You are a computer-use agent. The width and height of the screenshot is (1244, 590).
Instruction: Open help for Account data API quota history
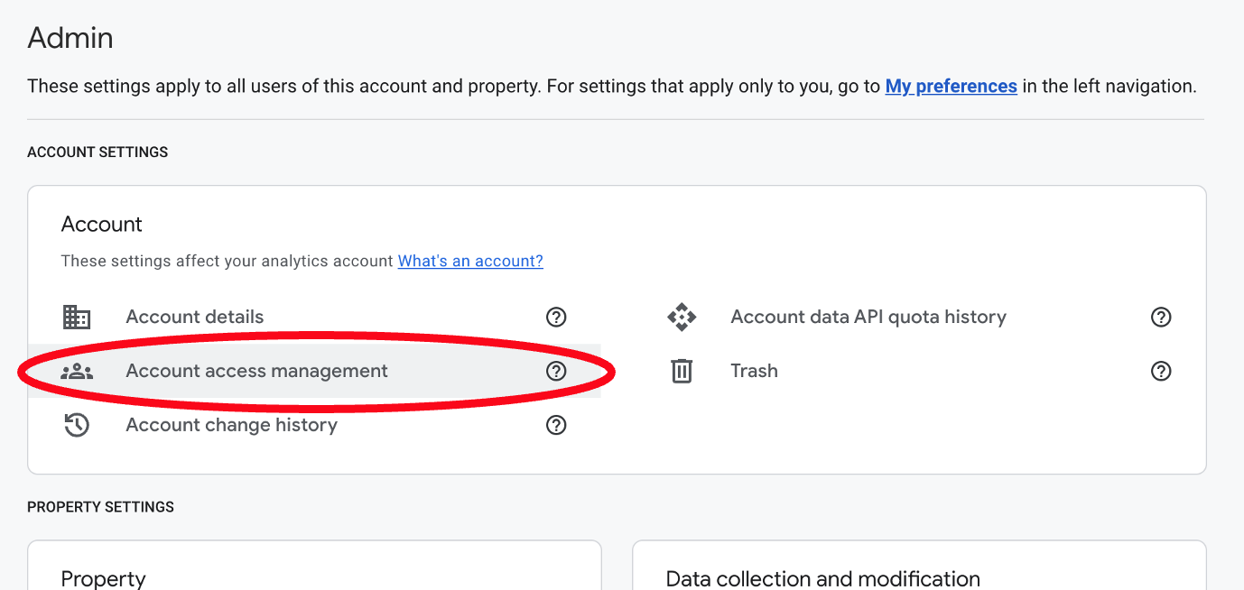(1161, 317)
